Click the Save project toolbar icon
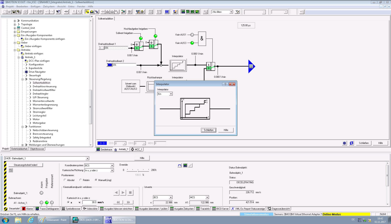This screenshot has height=224, width=391. 14,12
